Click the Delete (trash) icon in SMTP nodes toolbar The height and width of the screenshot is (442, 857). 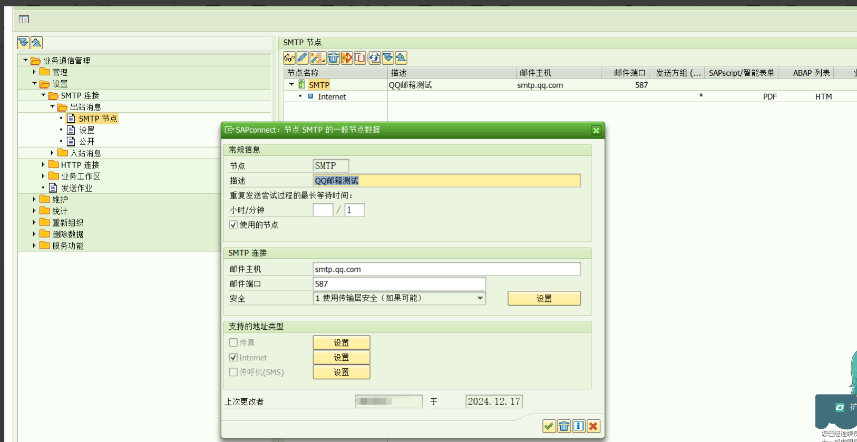pos(333,58)
